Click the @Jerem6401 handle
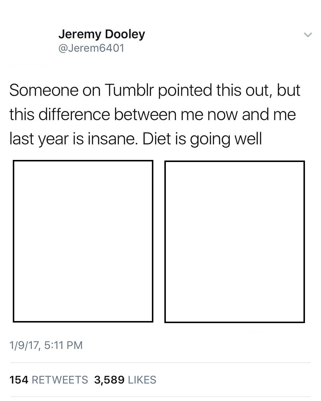The height and width of the screenshot is (401, 321). click(x=91, y=48)
